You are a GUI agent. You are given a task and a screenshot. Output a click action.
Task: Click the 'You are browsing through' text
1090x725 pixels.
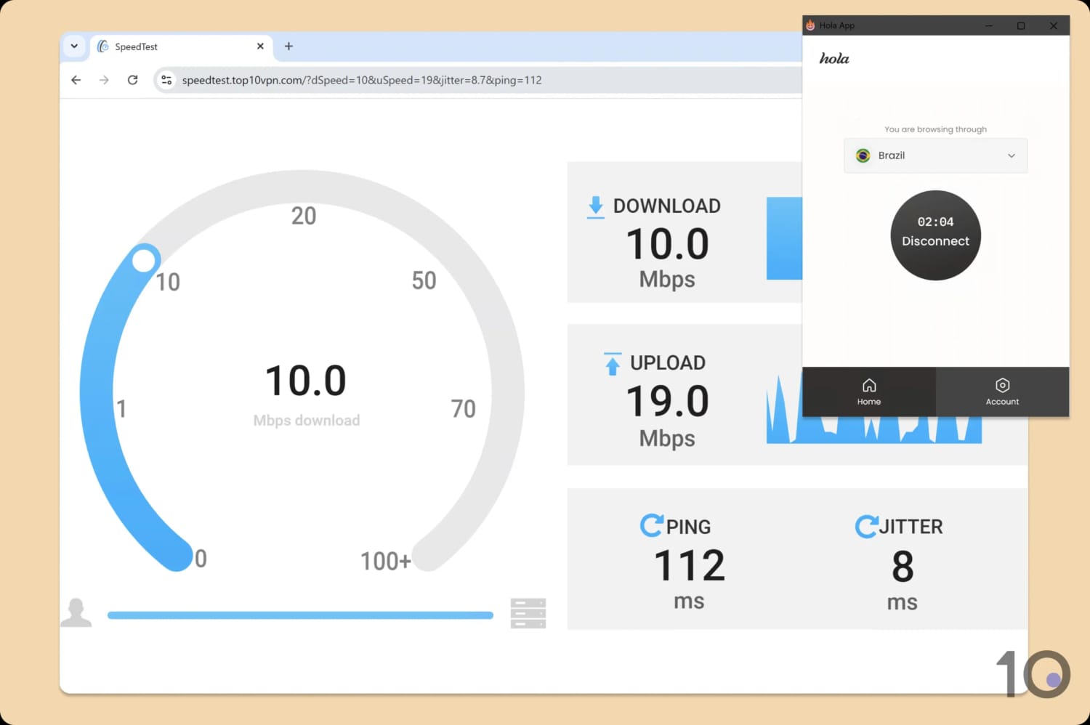point(935,129)
